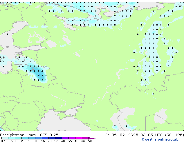
Task: Click the 'GFS 0.25' model label
Action: coord(49,135)
